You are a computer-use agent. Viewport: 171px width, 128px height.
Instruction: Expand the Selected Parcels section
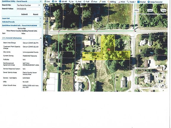[40, 22]
